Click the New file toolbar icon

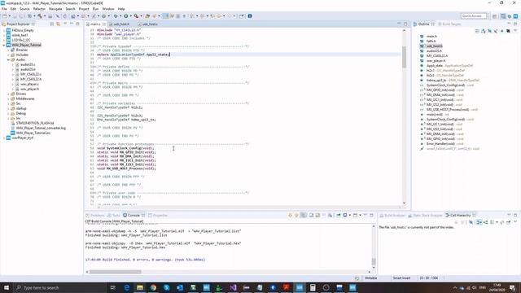[5, 16]
